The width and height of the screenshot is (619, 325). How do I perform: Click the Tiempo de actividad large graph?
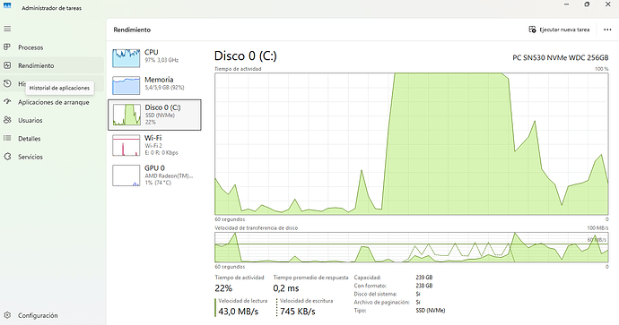click(412, 144)
